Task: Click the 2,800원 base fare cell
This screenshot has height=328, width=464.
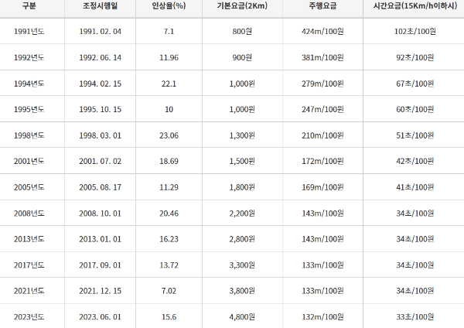Action: pos(242,239)
